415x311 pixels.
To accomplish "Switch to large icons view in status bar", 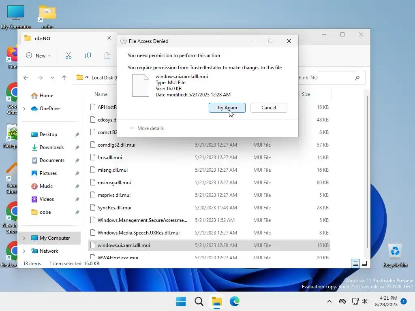I will 364,263.
